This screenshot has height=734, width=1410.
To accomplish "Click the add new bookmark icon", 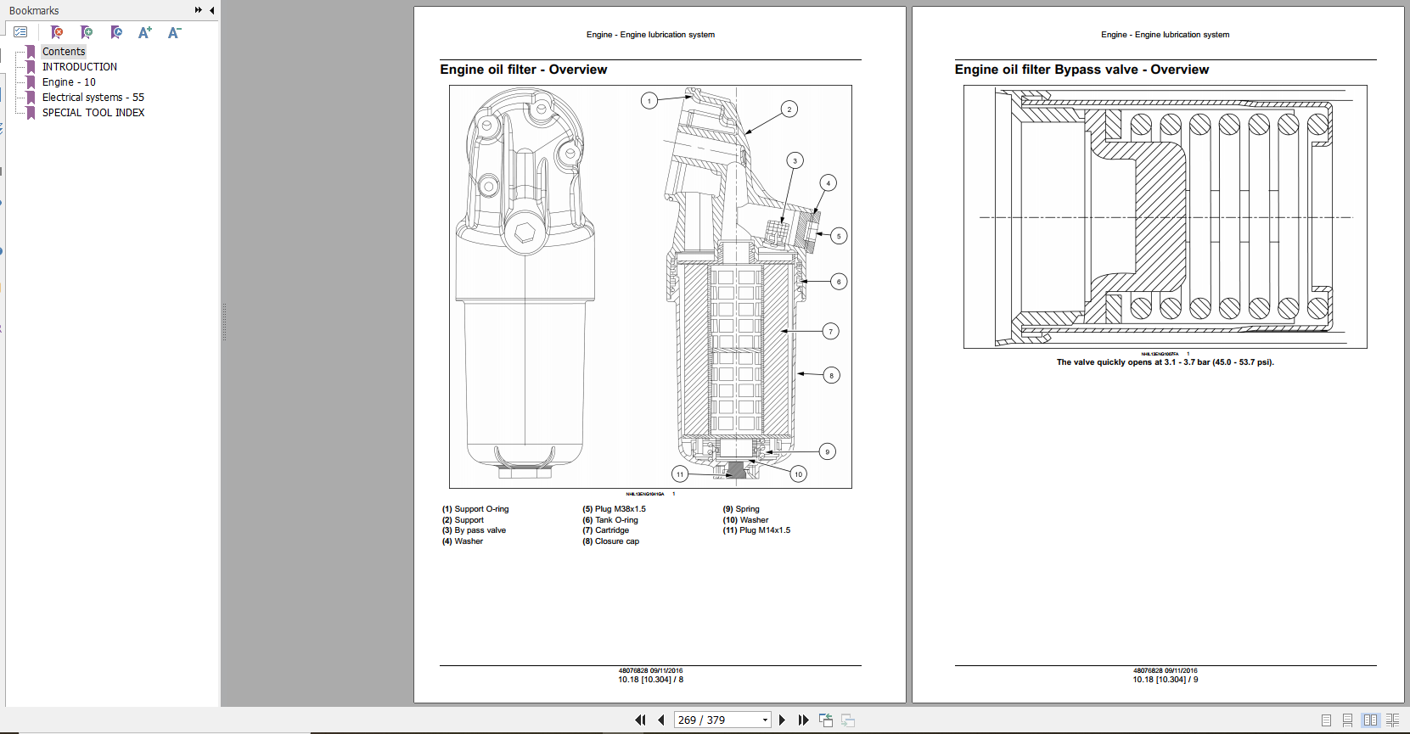I will click(x=87, y=32).
